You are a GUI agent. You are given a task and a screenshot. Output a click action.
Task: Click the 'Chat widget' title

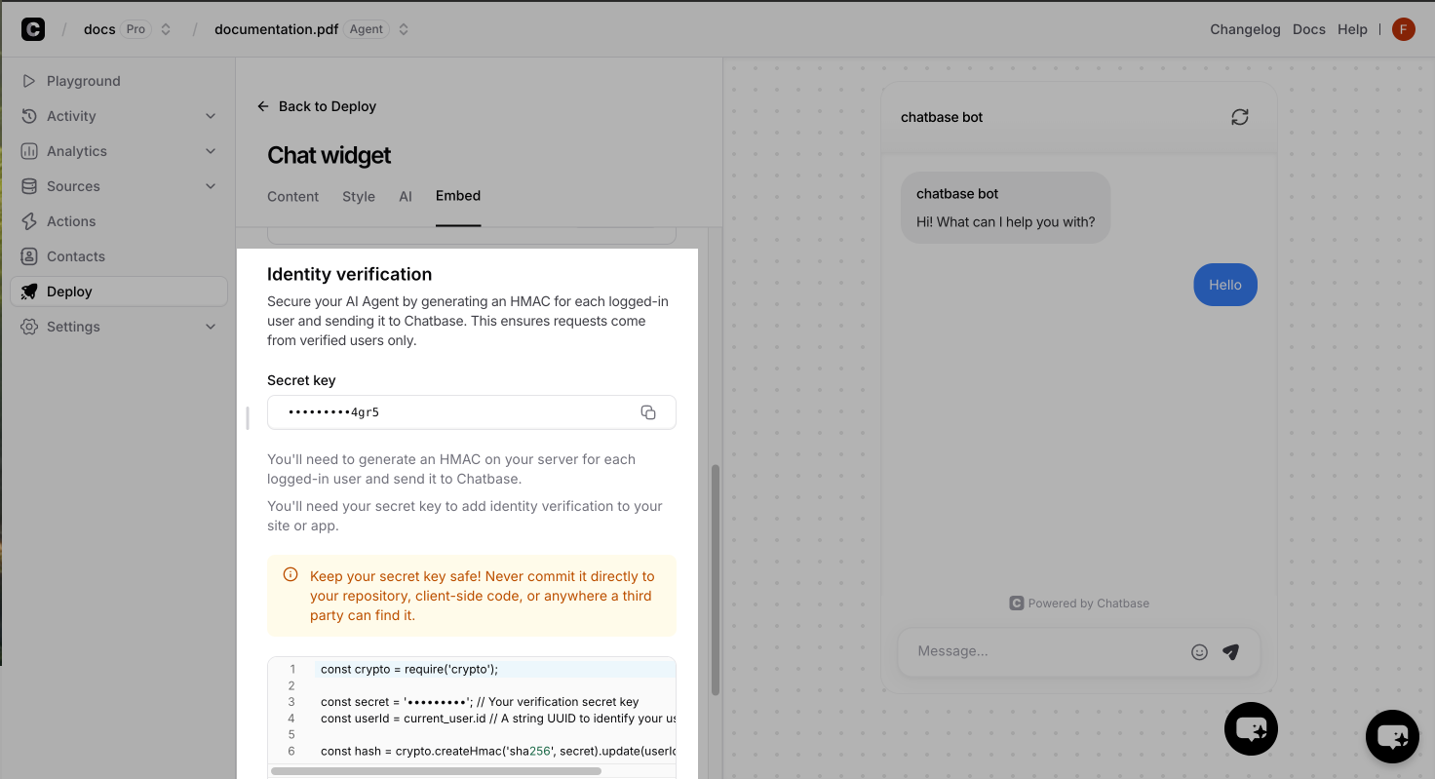point(329,155)
